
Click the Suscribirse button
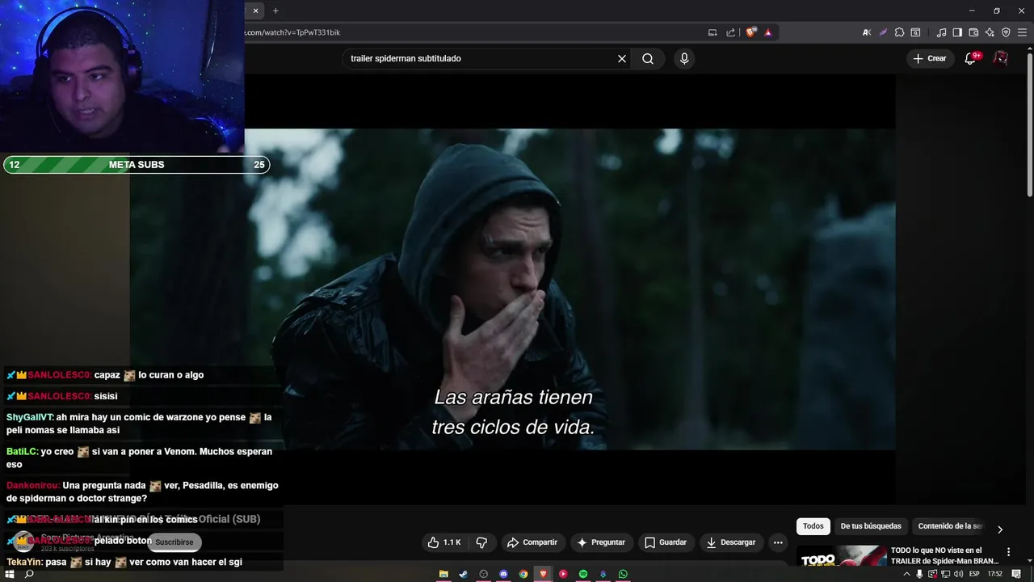point(174,542)
